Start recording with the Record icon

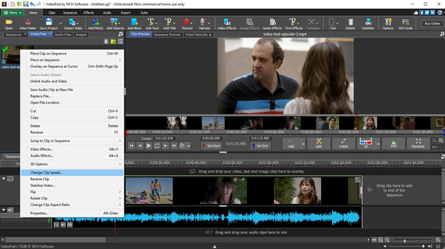(187, 24)
